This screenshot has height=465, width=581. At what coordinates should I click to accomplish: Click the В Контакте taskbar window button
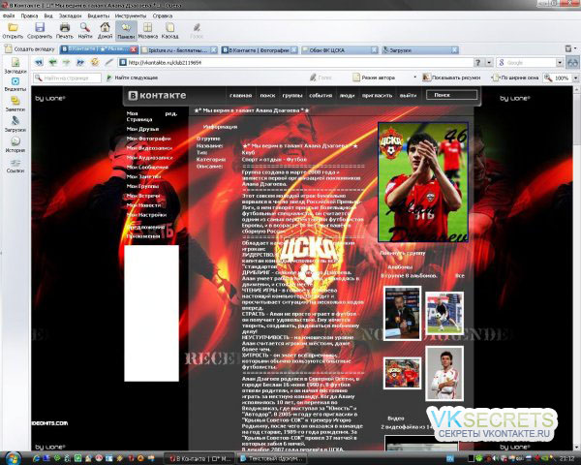pyautogui.click(x=199, y=458)
